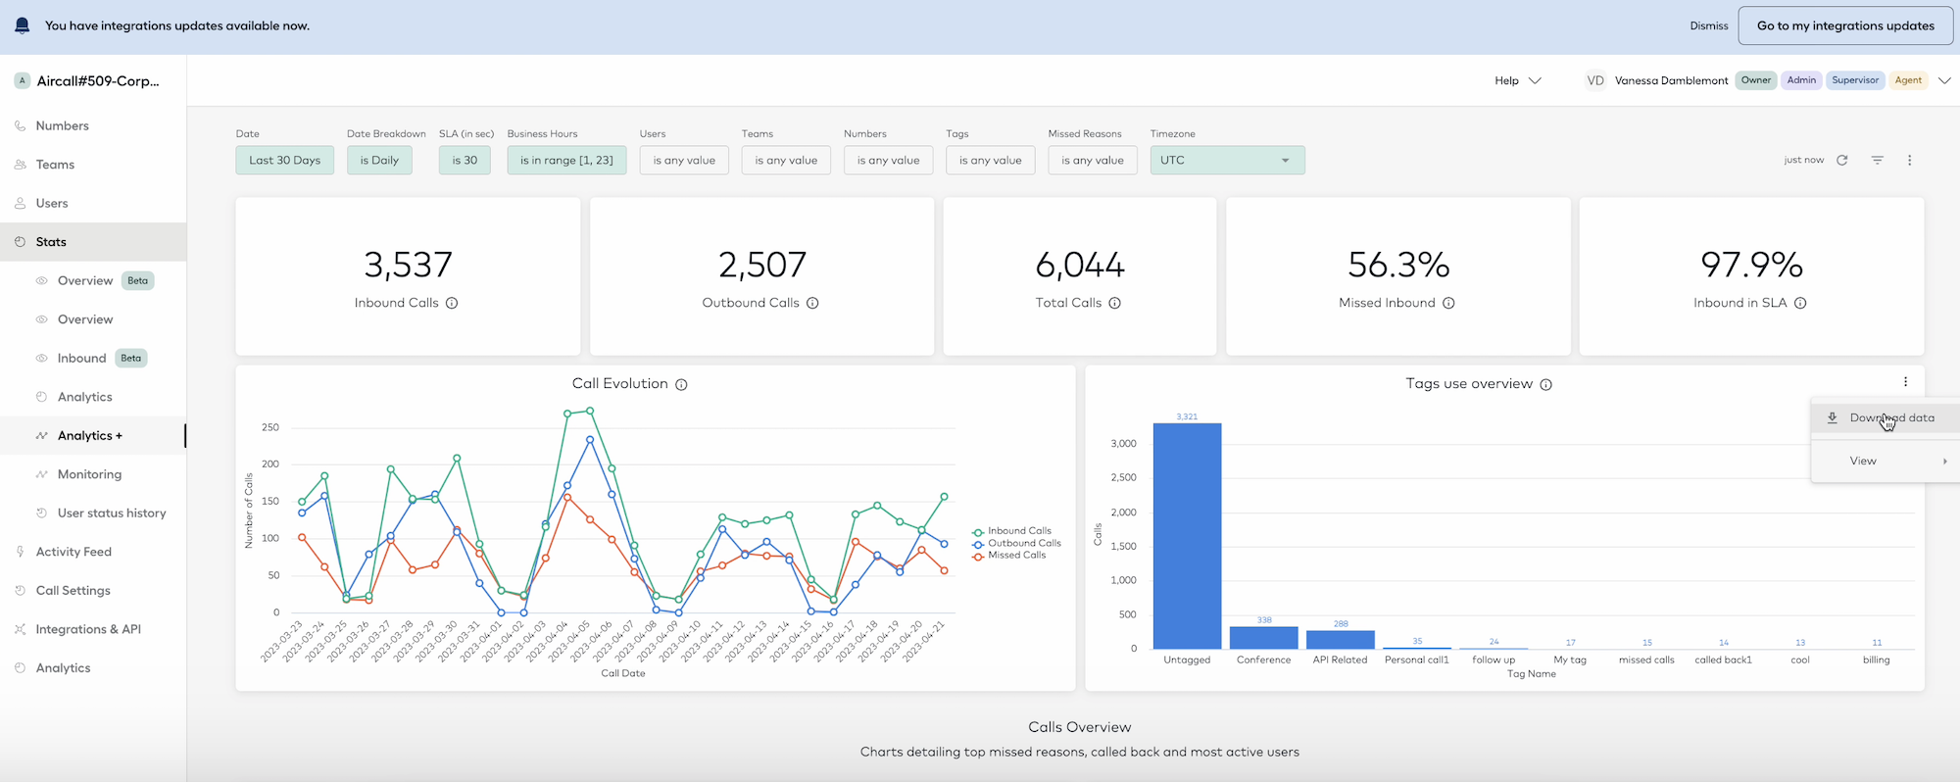Click the Call Settings icon in sidebar
This screenshot has height=782, width=1960.
pyautogui.click(x=20, y=590)
